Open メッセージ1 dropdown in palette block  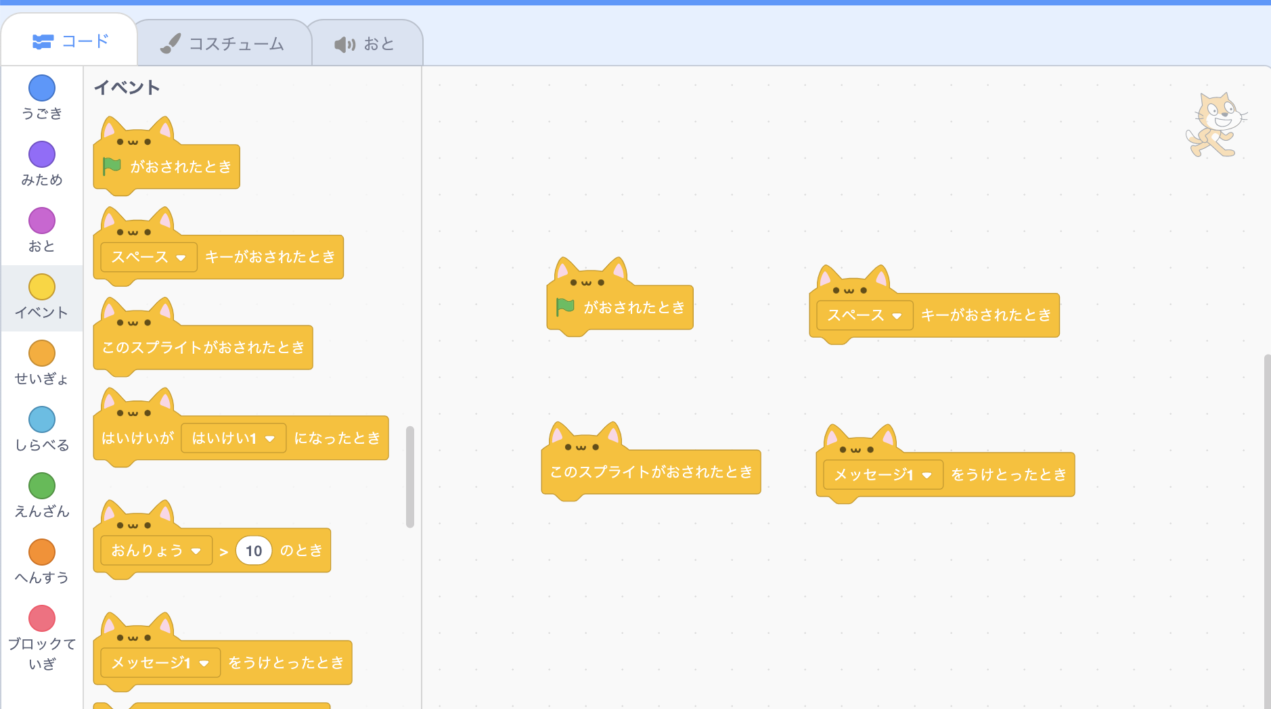click(160, 663)
